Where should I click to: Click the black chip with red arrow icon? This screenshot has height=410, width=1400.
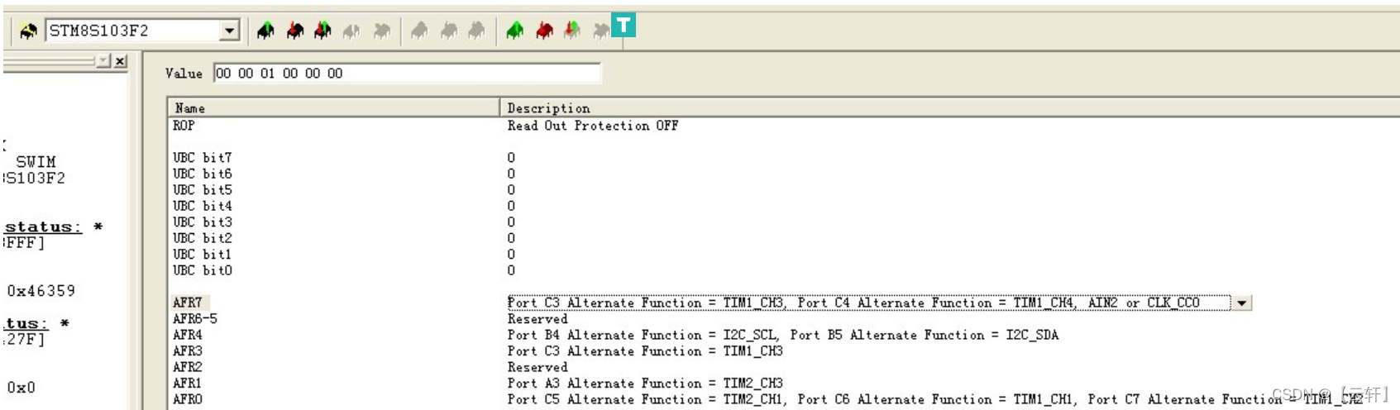294,31
